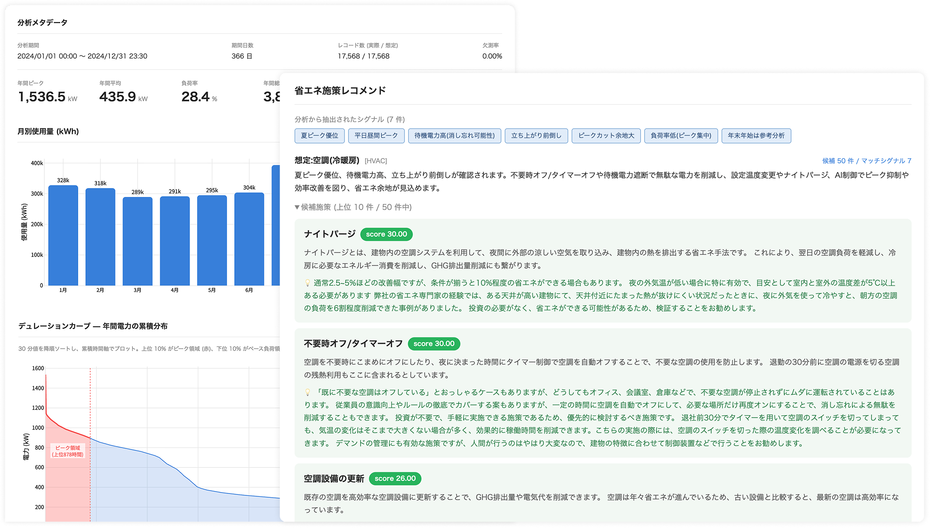Click the 不要時オフ/タイマーオフ score 30.00 badge
The image size is (930, 528).
[434, 344]
